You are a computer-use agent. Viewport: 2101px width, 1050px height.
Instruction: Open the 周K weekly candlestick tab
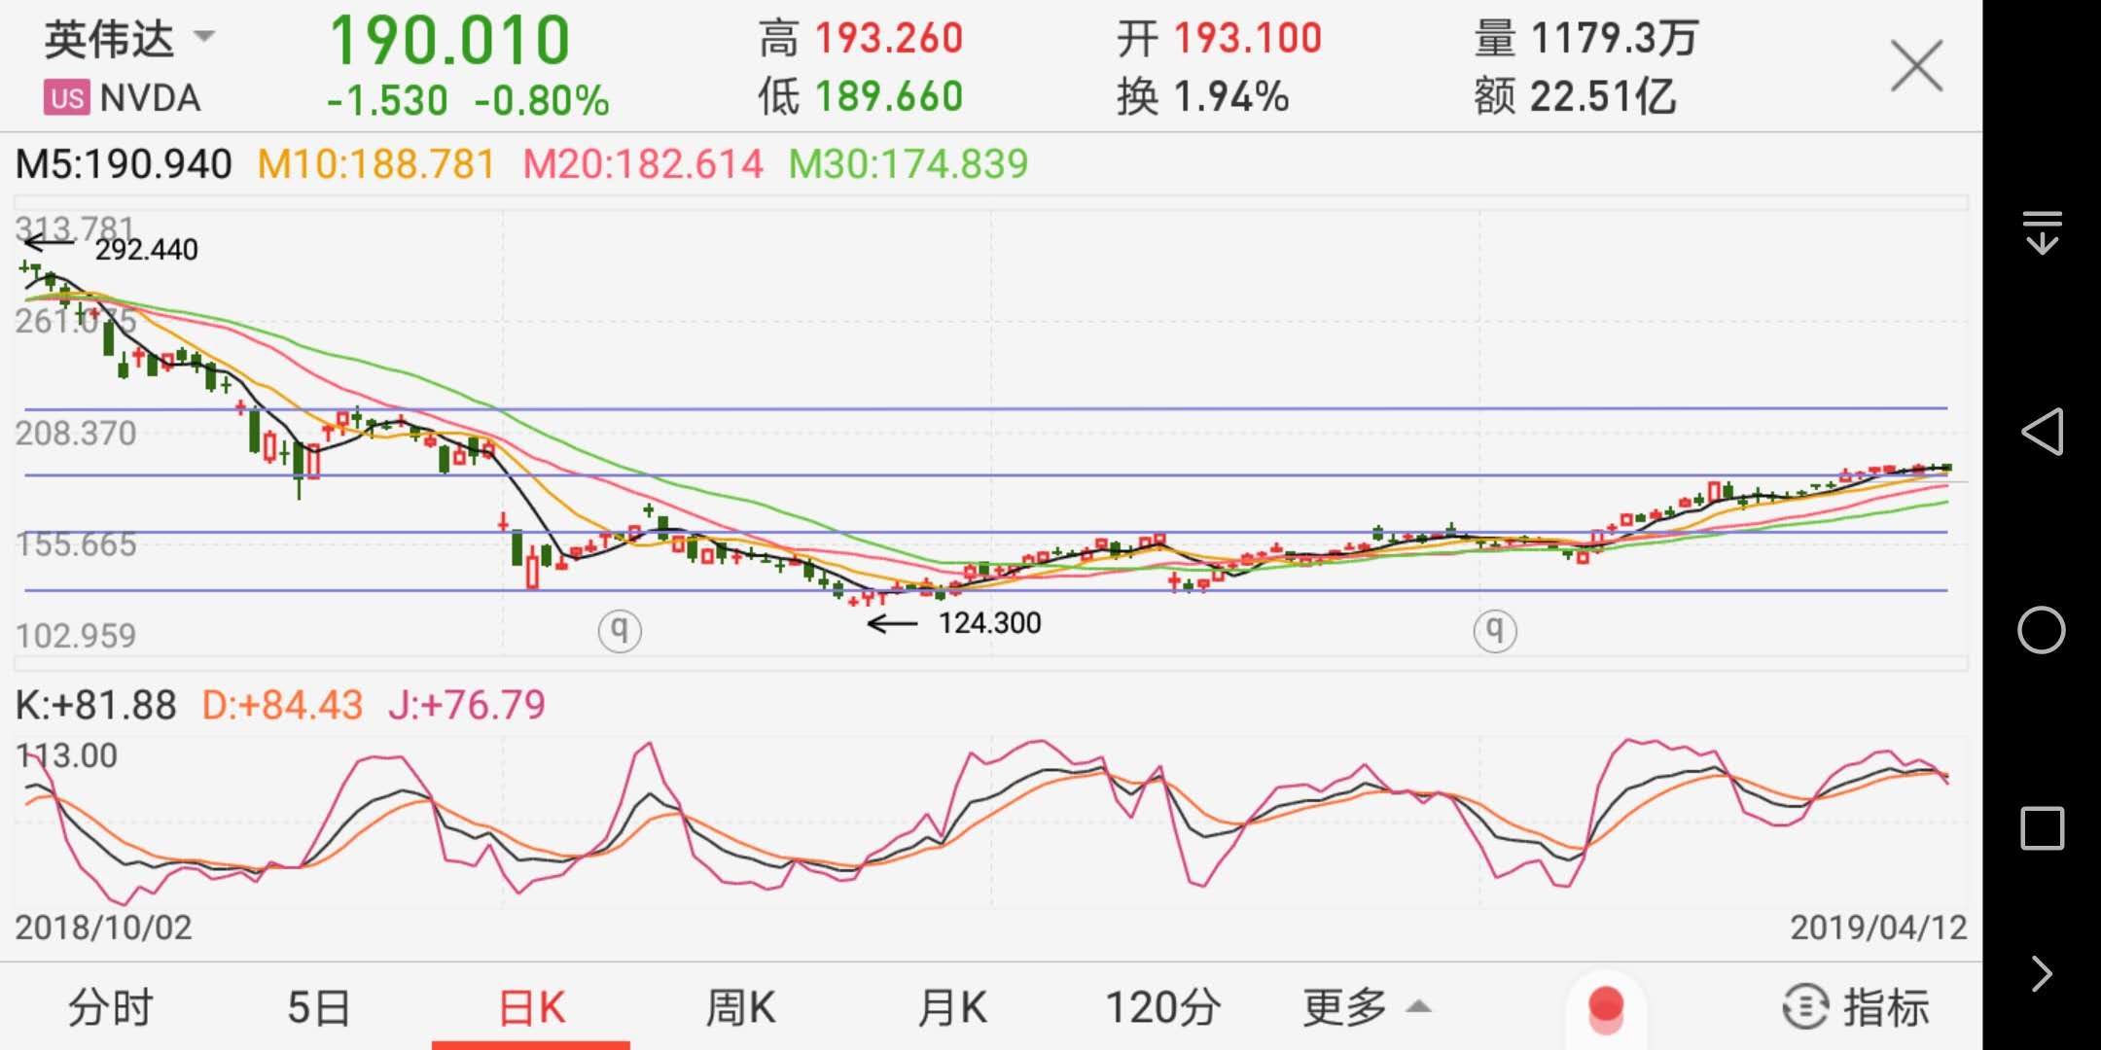click(x=740, y=1007)
